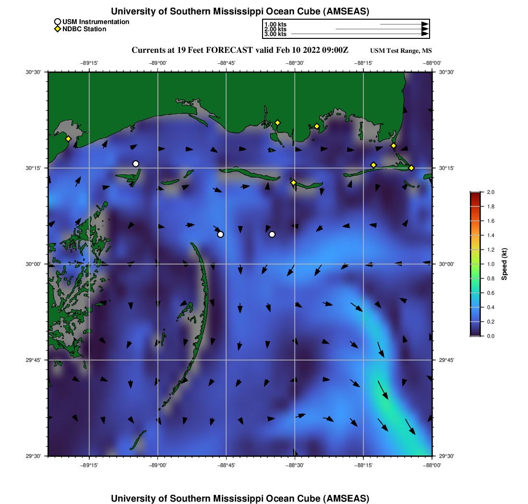Click the blue band at 0.4 on the colorbar
The image size is (528, 504).
(x=475, y=307)
